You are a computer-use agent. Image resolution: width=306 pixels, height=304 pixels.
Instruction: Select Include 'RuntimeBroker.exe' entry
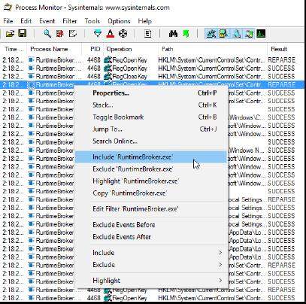coord(151,157)
